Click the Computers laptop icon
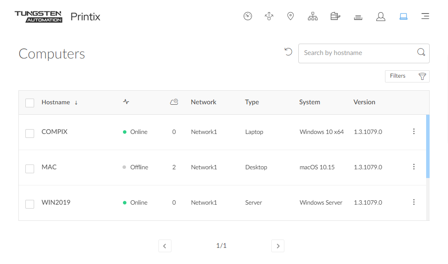Image resolution: width=448 pixels, height=264 pixels. pyautogui.click(x=403, y=17)
